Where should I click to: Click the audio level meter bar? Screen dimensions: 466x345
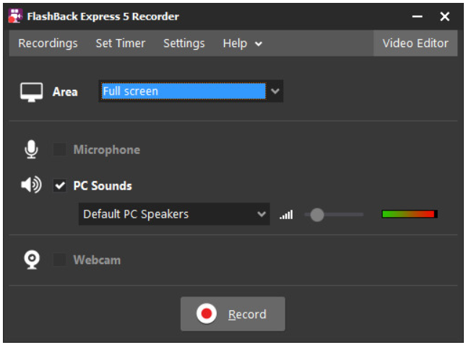click(410, 214)
